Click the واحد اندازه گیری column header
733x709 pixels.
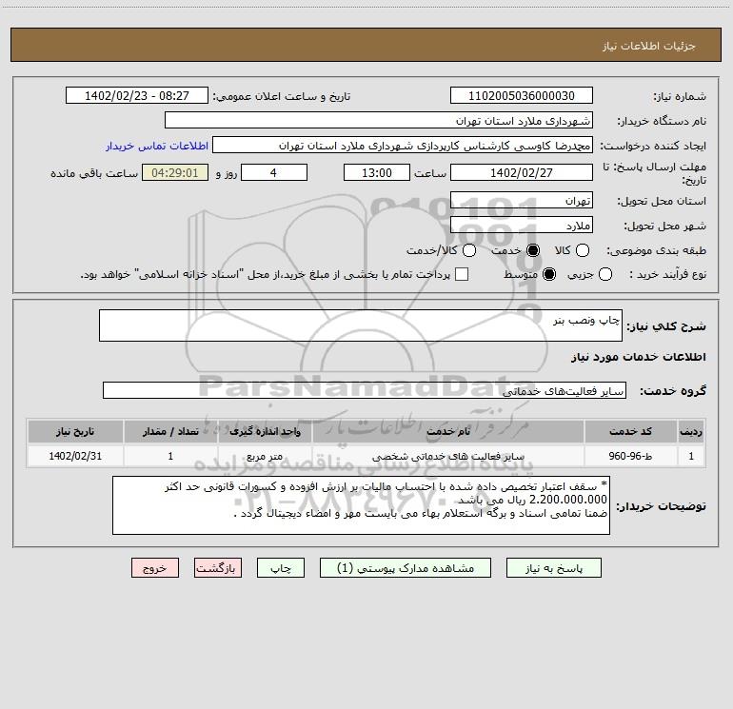click(265, 431)
